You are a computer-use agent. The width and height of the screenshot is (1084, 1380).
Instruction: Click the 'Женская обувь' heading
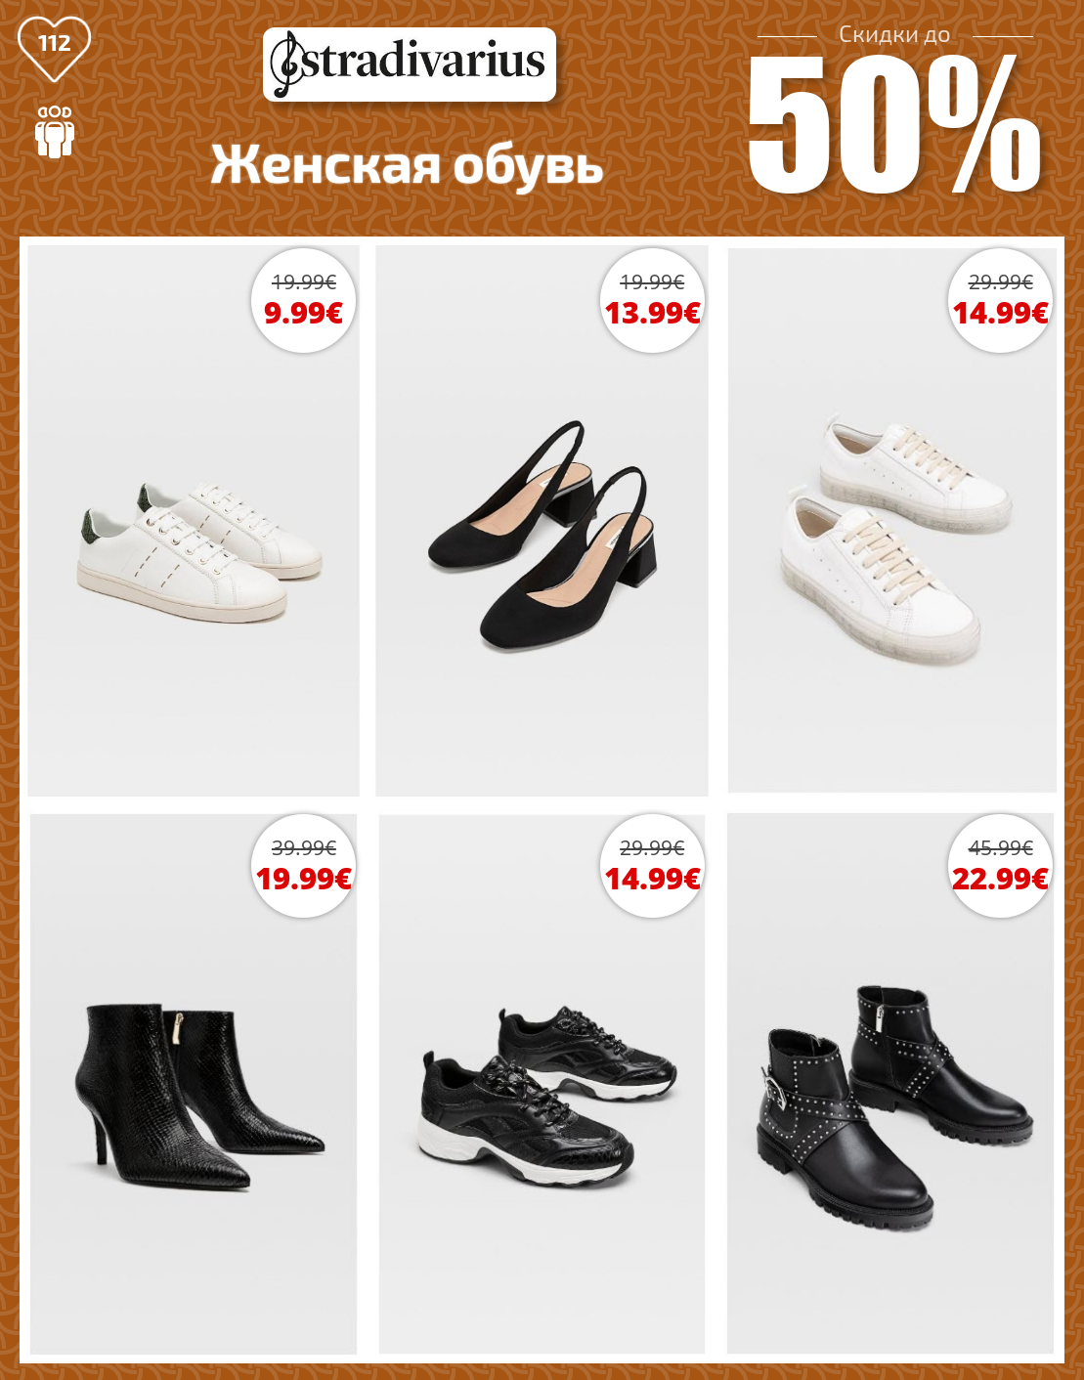(x=407, y=164)
